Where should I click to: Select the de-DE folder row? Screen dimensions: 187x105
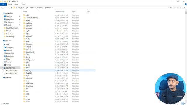pyautogui.click(x=59, y=70)
